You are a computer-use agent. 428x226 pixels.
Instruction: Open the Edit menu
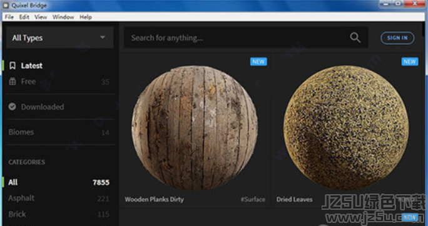24,17
